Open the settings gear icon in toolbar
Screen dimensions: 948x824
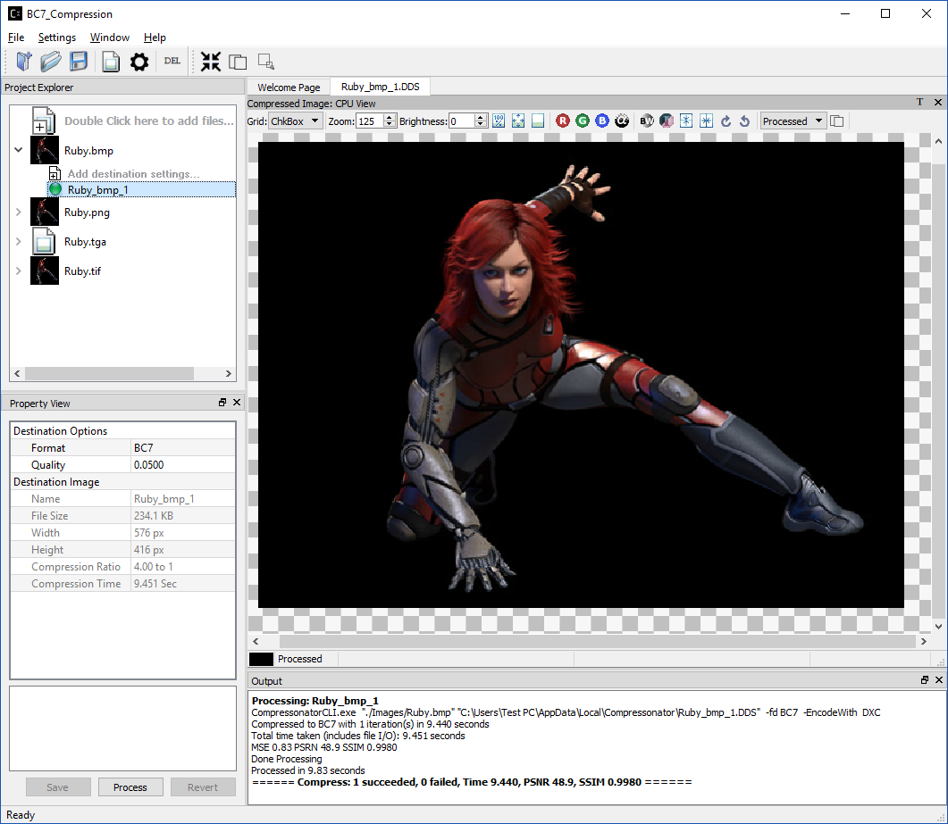pyautogui.click(x=138, y=62)
